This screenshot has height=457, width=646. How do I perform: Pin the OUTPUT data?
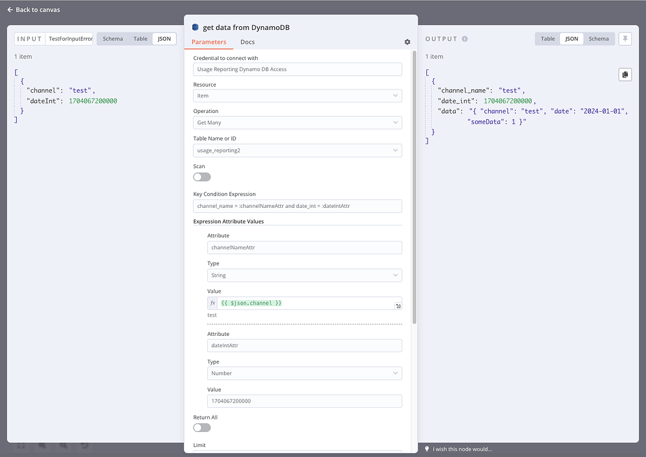pos(625,39)
